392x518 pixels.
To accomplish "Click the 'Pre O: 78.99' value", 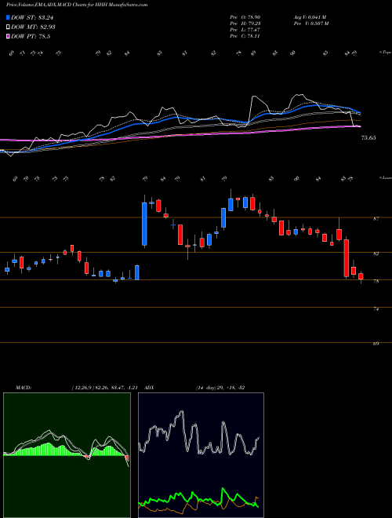I will click(x=245, y=16).
